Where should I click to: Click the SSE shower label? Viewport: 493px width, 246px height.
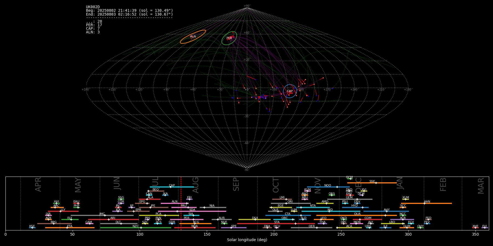[372, 181]
